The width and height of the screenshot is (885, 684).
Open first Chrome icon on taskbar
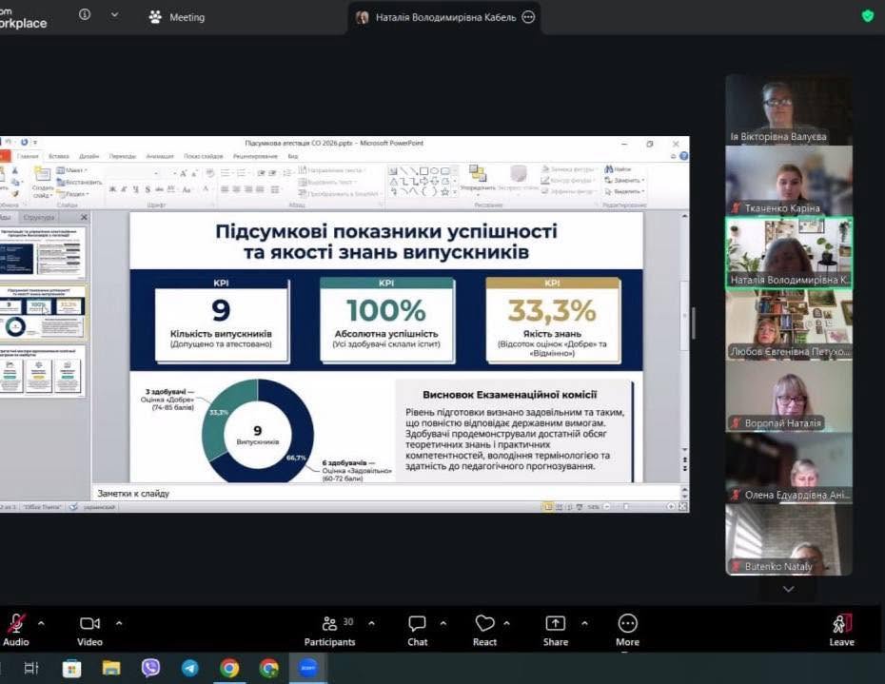coord(229,668)
